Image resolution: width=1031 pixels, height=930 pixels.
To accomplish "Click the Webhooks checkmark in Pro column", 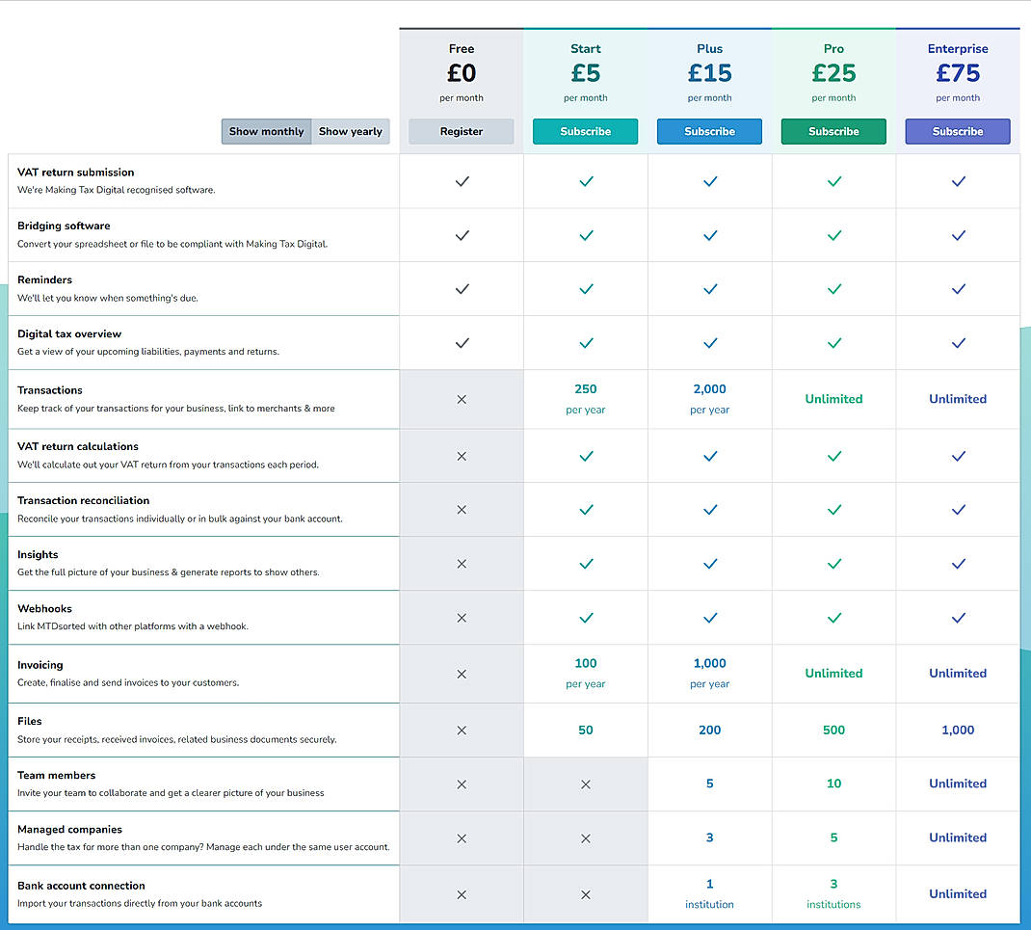I will tap(833, 617).
